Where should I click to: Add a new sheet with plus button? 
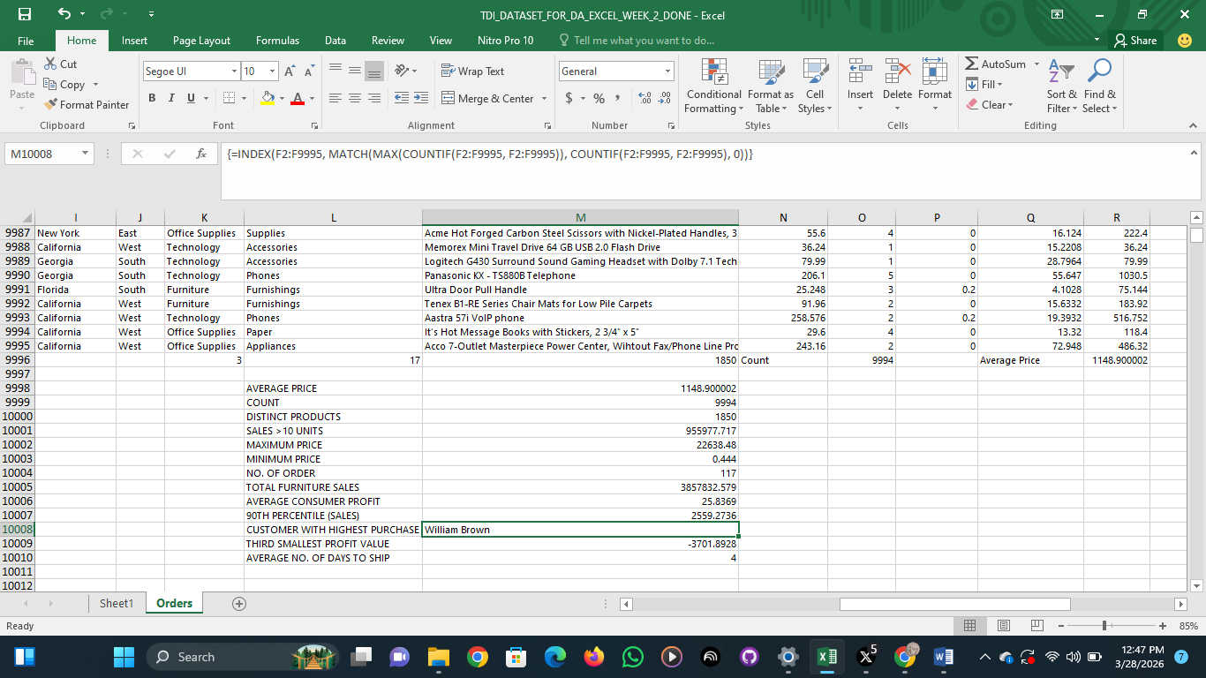(238, 604)
